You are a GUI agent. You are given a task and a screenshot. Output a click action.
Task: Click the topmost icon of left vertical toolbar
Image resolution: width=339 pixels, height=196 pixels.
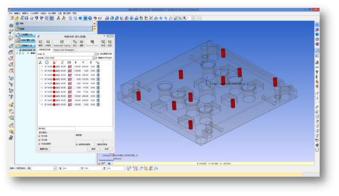coord(11,26)
